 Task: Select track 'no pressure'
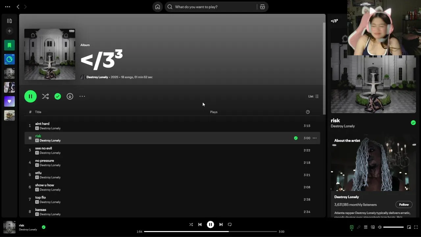point(172,163)
